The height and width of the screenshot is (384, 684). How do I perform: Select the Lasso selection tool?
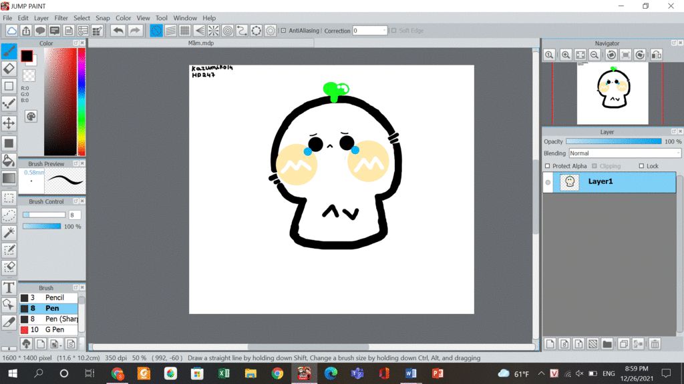tap(9, 215)
